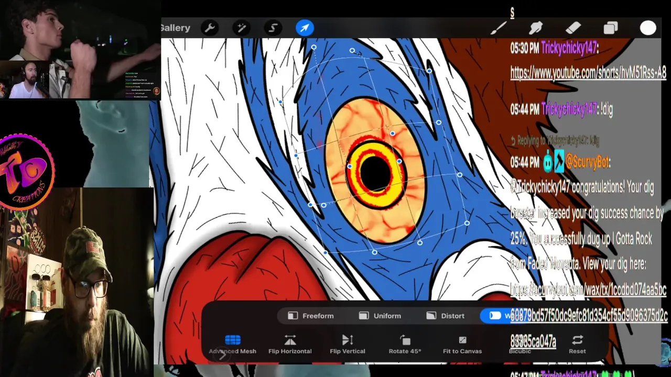The width and height of the screenshot is (671, 377).
Task: Toggle Advanced Mesh grid icon
Action: (x=233, y=340)
